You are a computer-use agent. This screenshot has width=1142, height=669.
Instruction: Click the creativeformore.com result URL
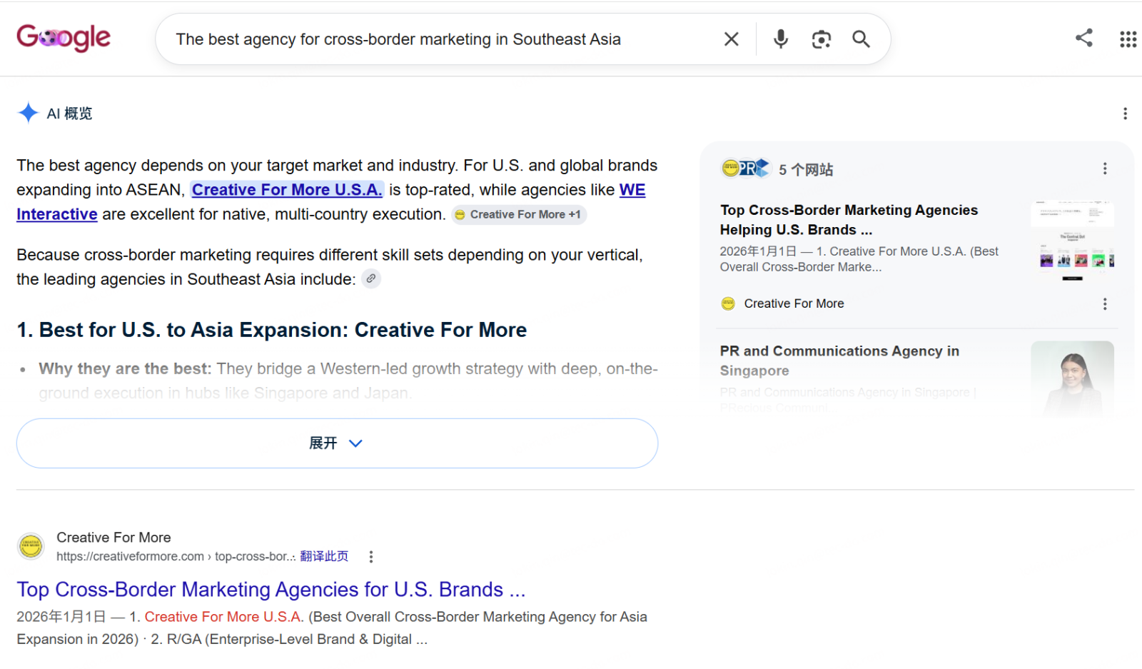pyautogui.click(x=176, y=557)
